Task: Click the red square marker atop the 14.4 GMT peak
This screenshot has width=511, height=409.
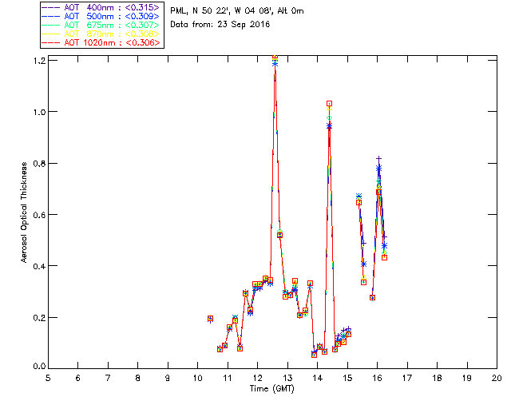Action: (329, 104)
